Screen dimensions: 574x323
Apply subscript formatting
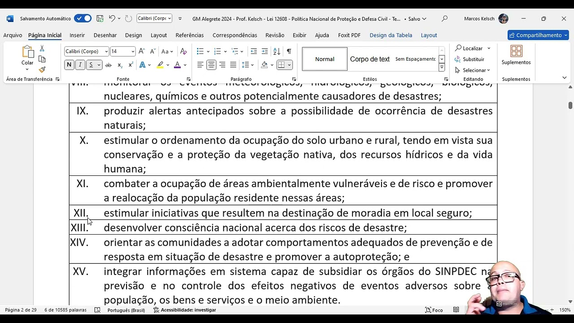click(120, 65)
